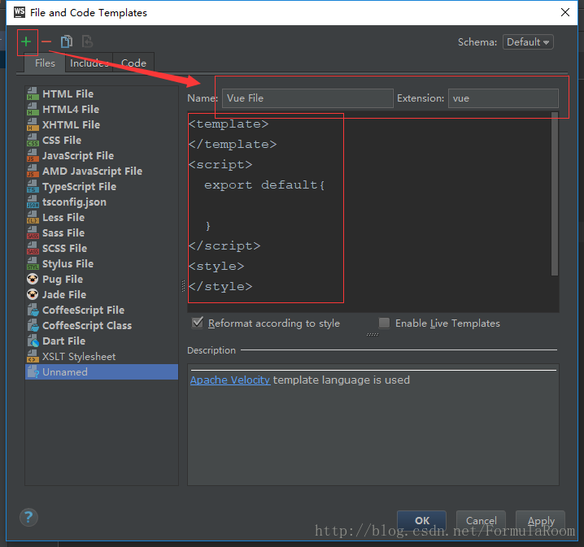The width and height of the screenshot is (584, 547).
Task: Select the XSLT Stylesheet template icon
Action: point(33,356)
